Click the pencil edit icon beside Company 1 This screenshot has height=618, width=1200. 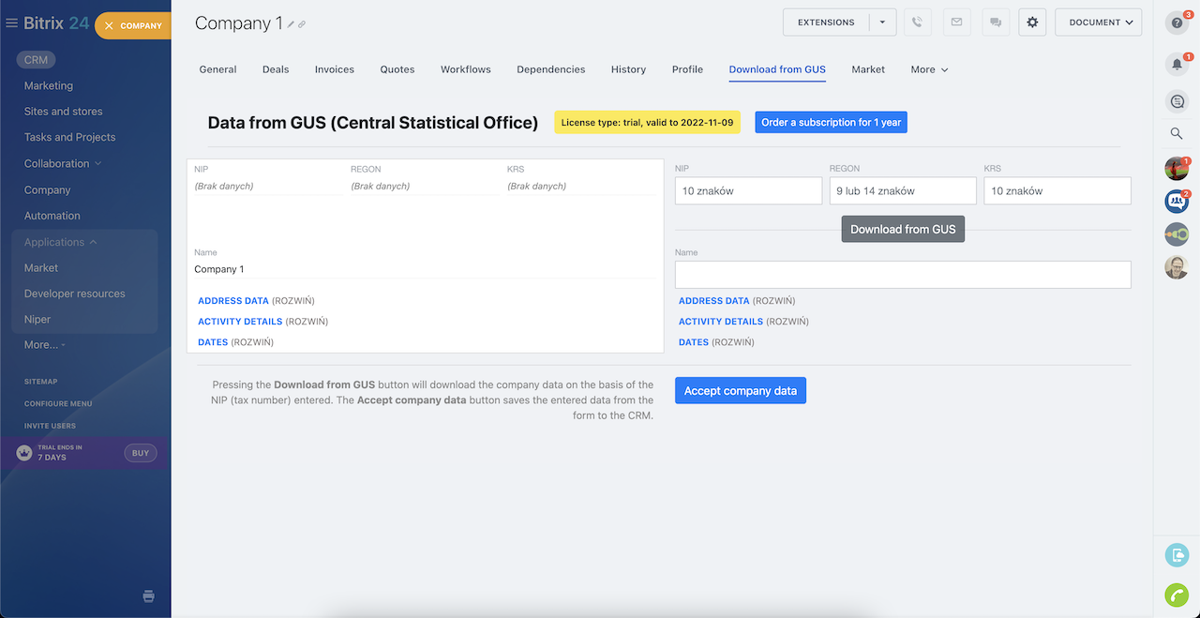(291, 24)
